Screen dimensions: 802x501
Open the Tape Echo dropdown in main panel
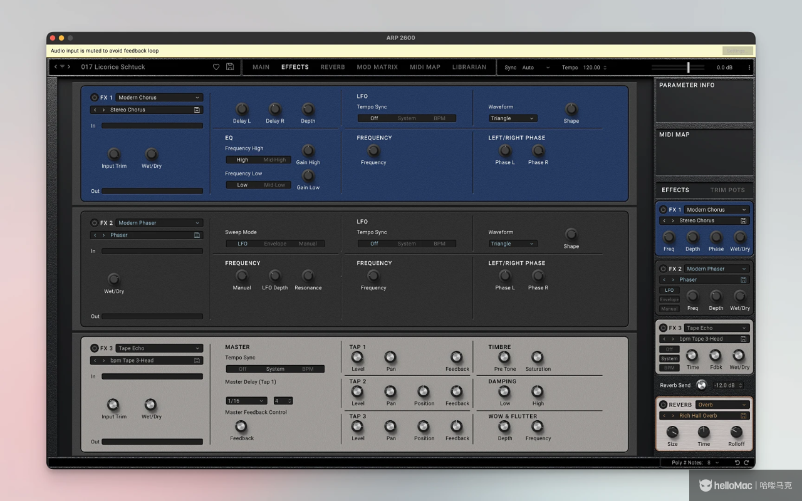(x=159, y=348)
